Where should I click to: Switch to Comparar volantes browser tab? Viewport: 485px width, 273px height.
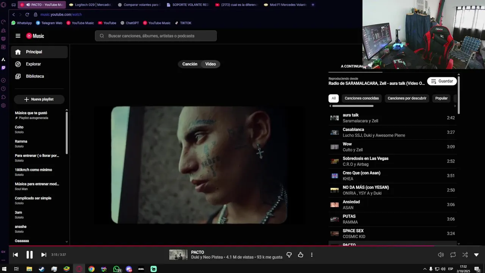[x=139, y=5]
